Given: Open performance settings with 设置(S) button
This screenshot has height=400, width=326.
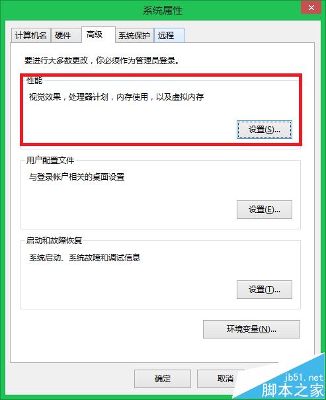Looking at the screenshot, I should 265,130.
